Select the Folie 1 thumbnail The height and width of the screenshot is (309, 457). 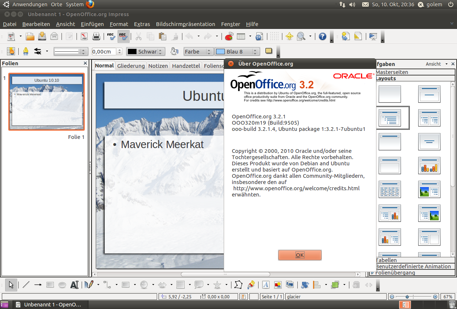(47, 102)
